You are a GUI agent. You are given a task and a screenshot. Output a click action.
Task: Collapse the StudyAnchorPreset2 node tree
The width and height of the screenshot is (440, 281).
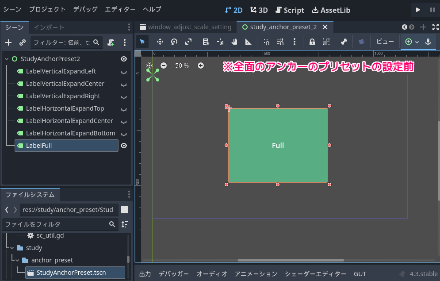pos(7,58)
